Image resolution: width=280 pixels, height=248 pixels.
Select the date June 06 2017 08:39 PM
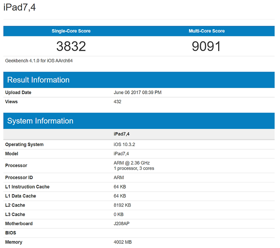pyautogui.click(x=138, y=92)
